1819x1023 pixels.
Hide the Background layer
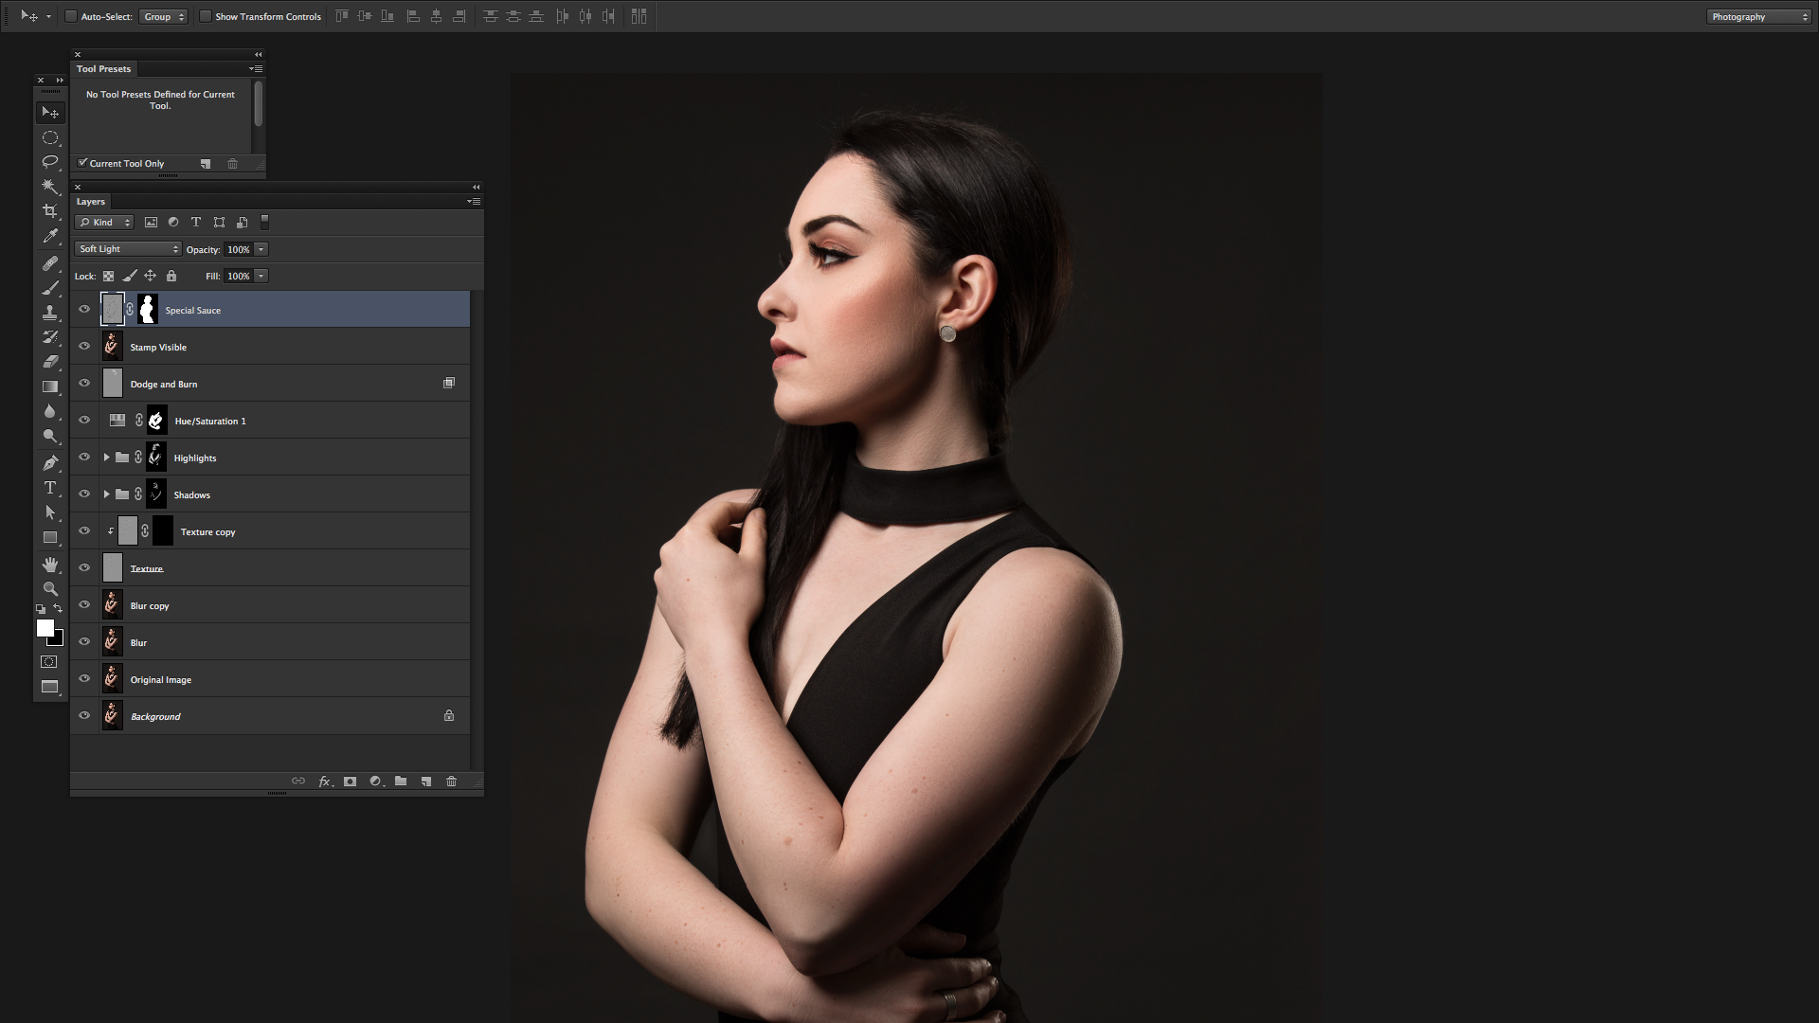pyautogui.click(x=84, y=715)
